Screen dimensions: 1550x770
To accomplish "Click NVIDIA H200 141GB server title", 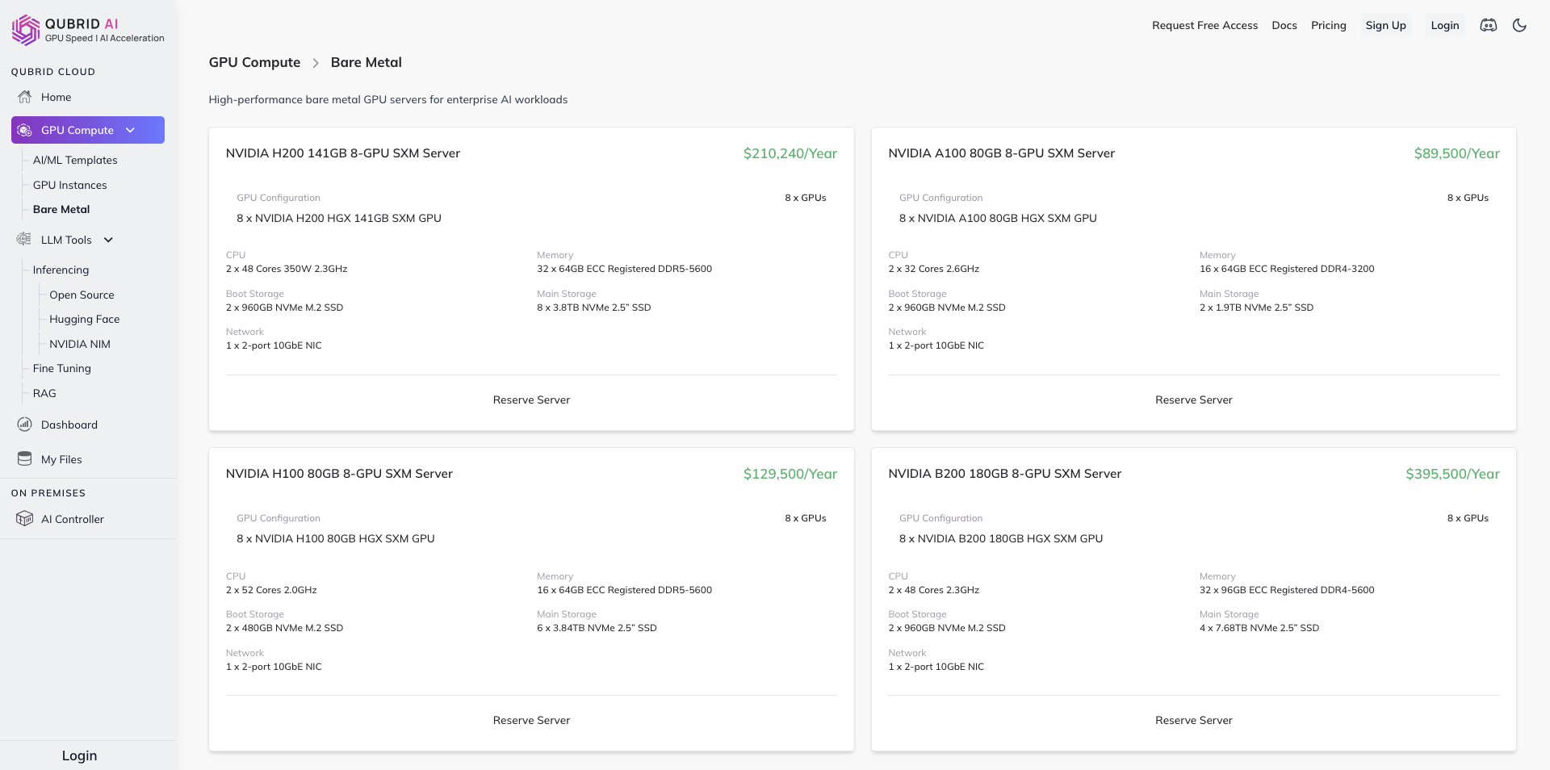I will (343, 153).
